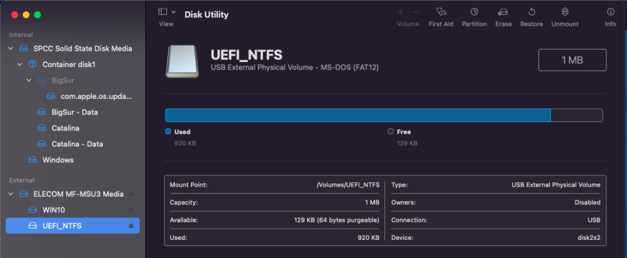Collapse Container disk1 tree item
The width and height of the screenshot is (627, 258).
pyautogui.click(x=19, y=64)
